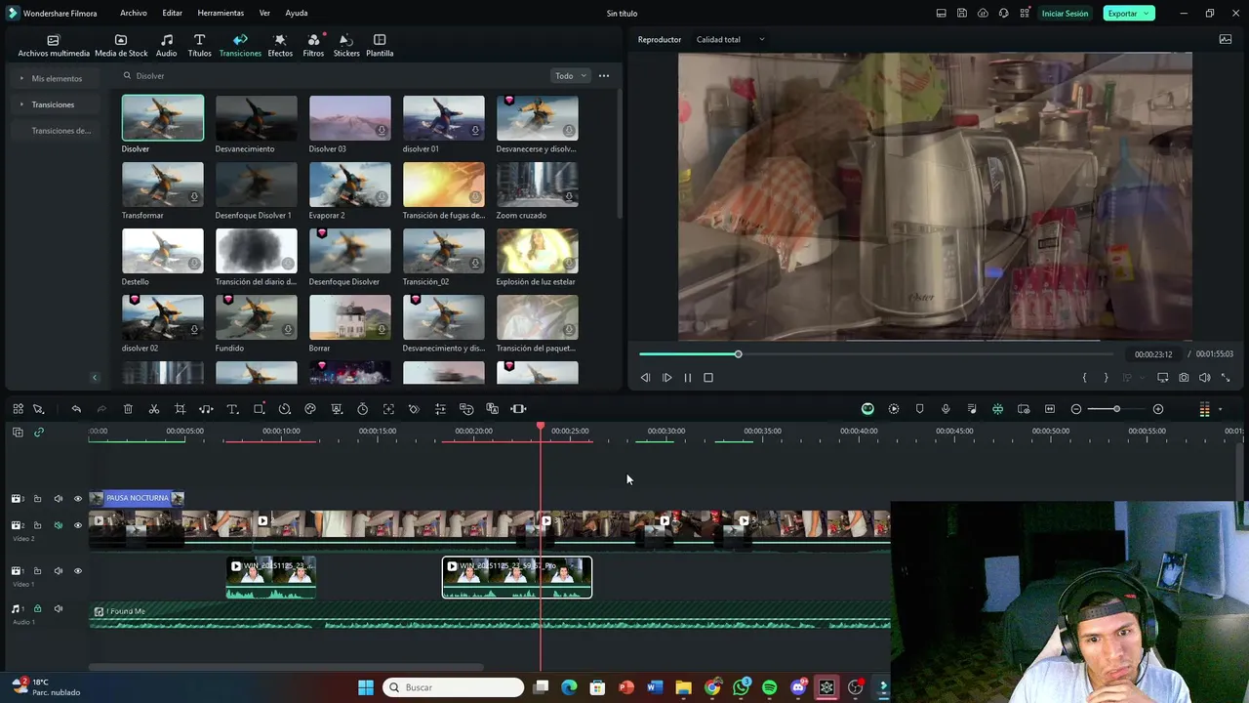The image size is (1249, 703).
Task: Take a snapshot of the preview
Action: click(x=1184, y=378)
